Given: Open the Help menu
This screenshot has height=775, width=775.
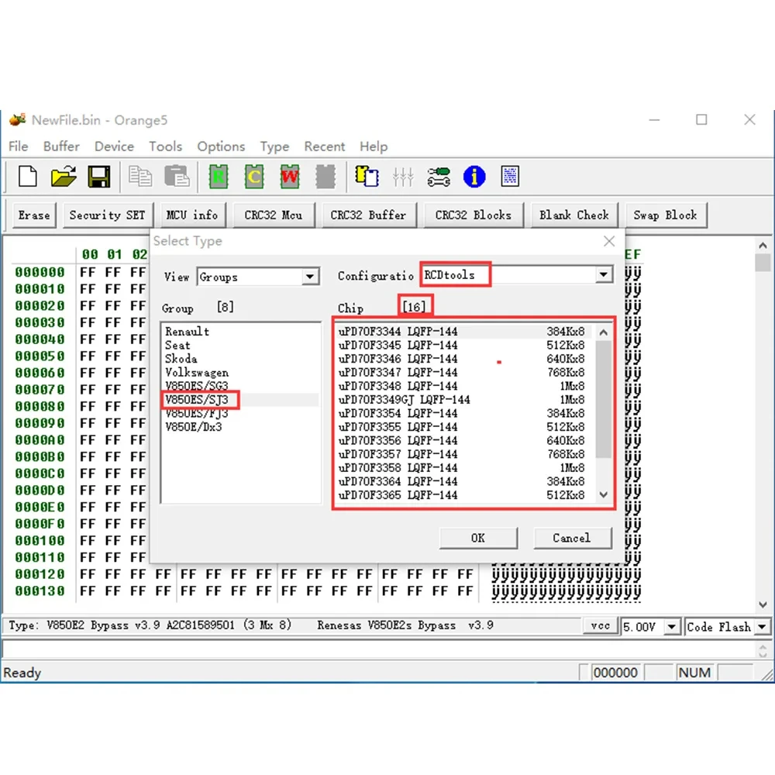Looking at the screenshot, I should pyautogui.click(x=374, y=146).
